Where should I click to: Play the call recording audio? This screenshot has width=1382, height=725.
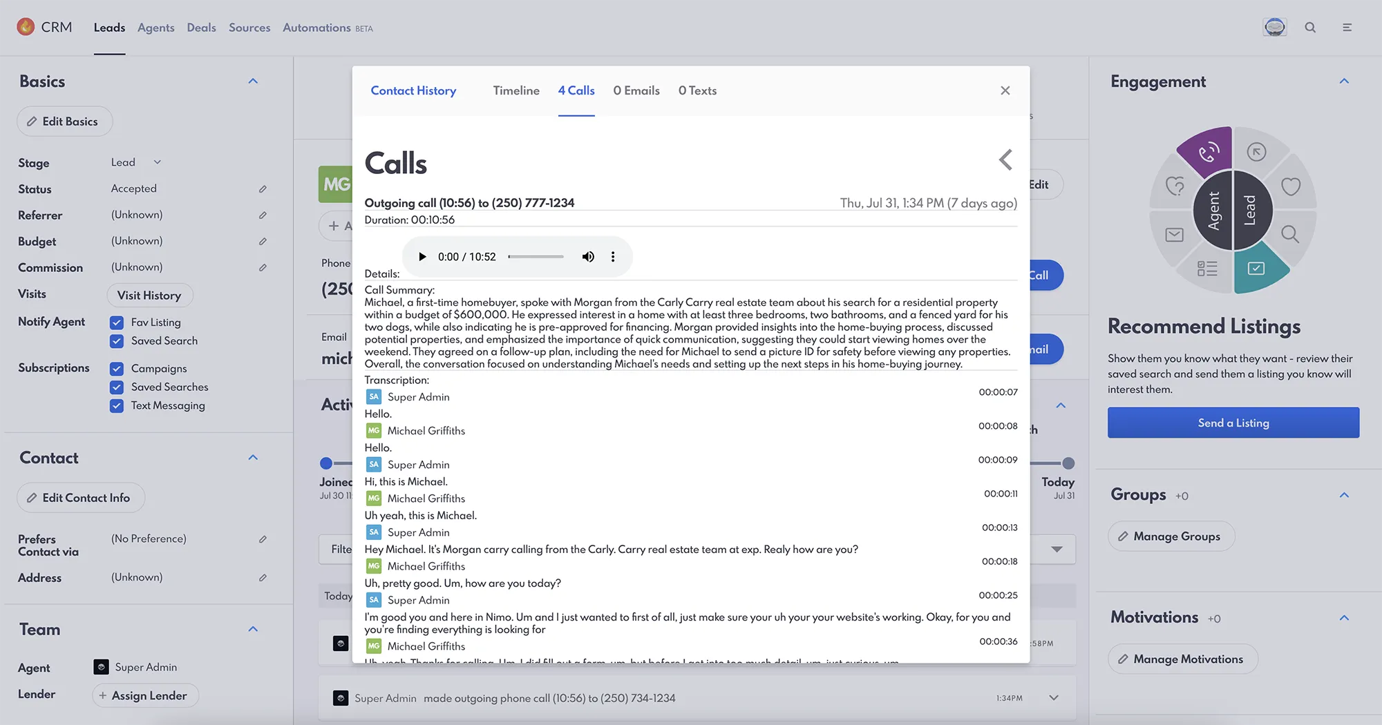(x=422, y=257)
